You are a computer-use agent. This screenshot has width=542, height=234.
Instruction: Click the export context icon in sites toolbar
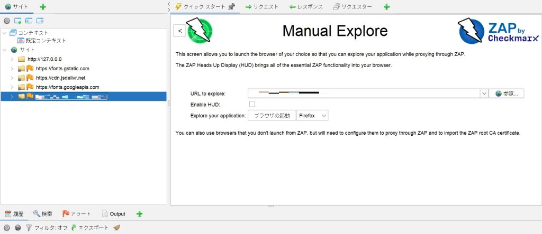(40, 21)
